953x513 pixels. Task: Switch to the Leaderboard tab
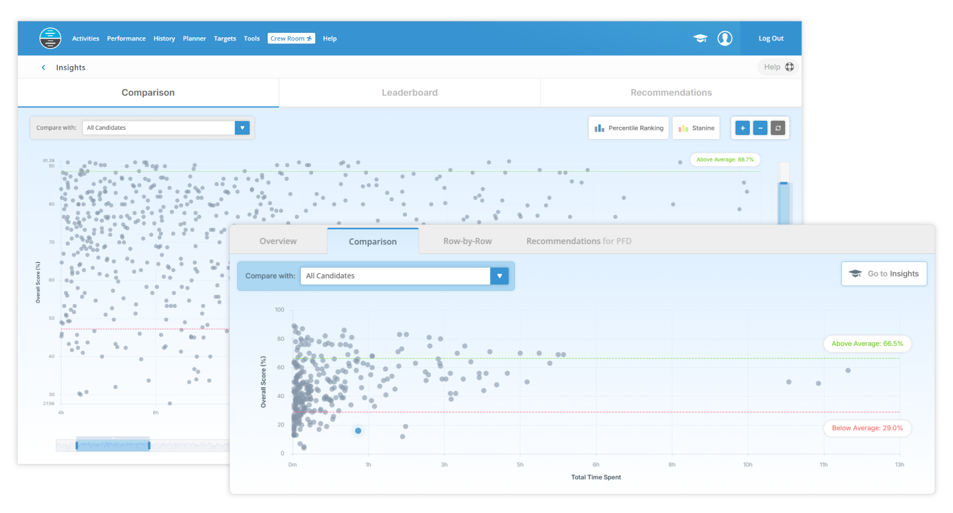click(409, 93)
